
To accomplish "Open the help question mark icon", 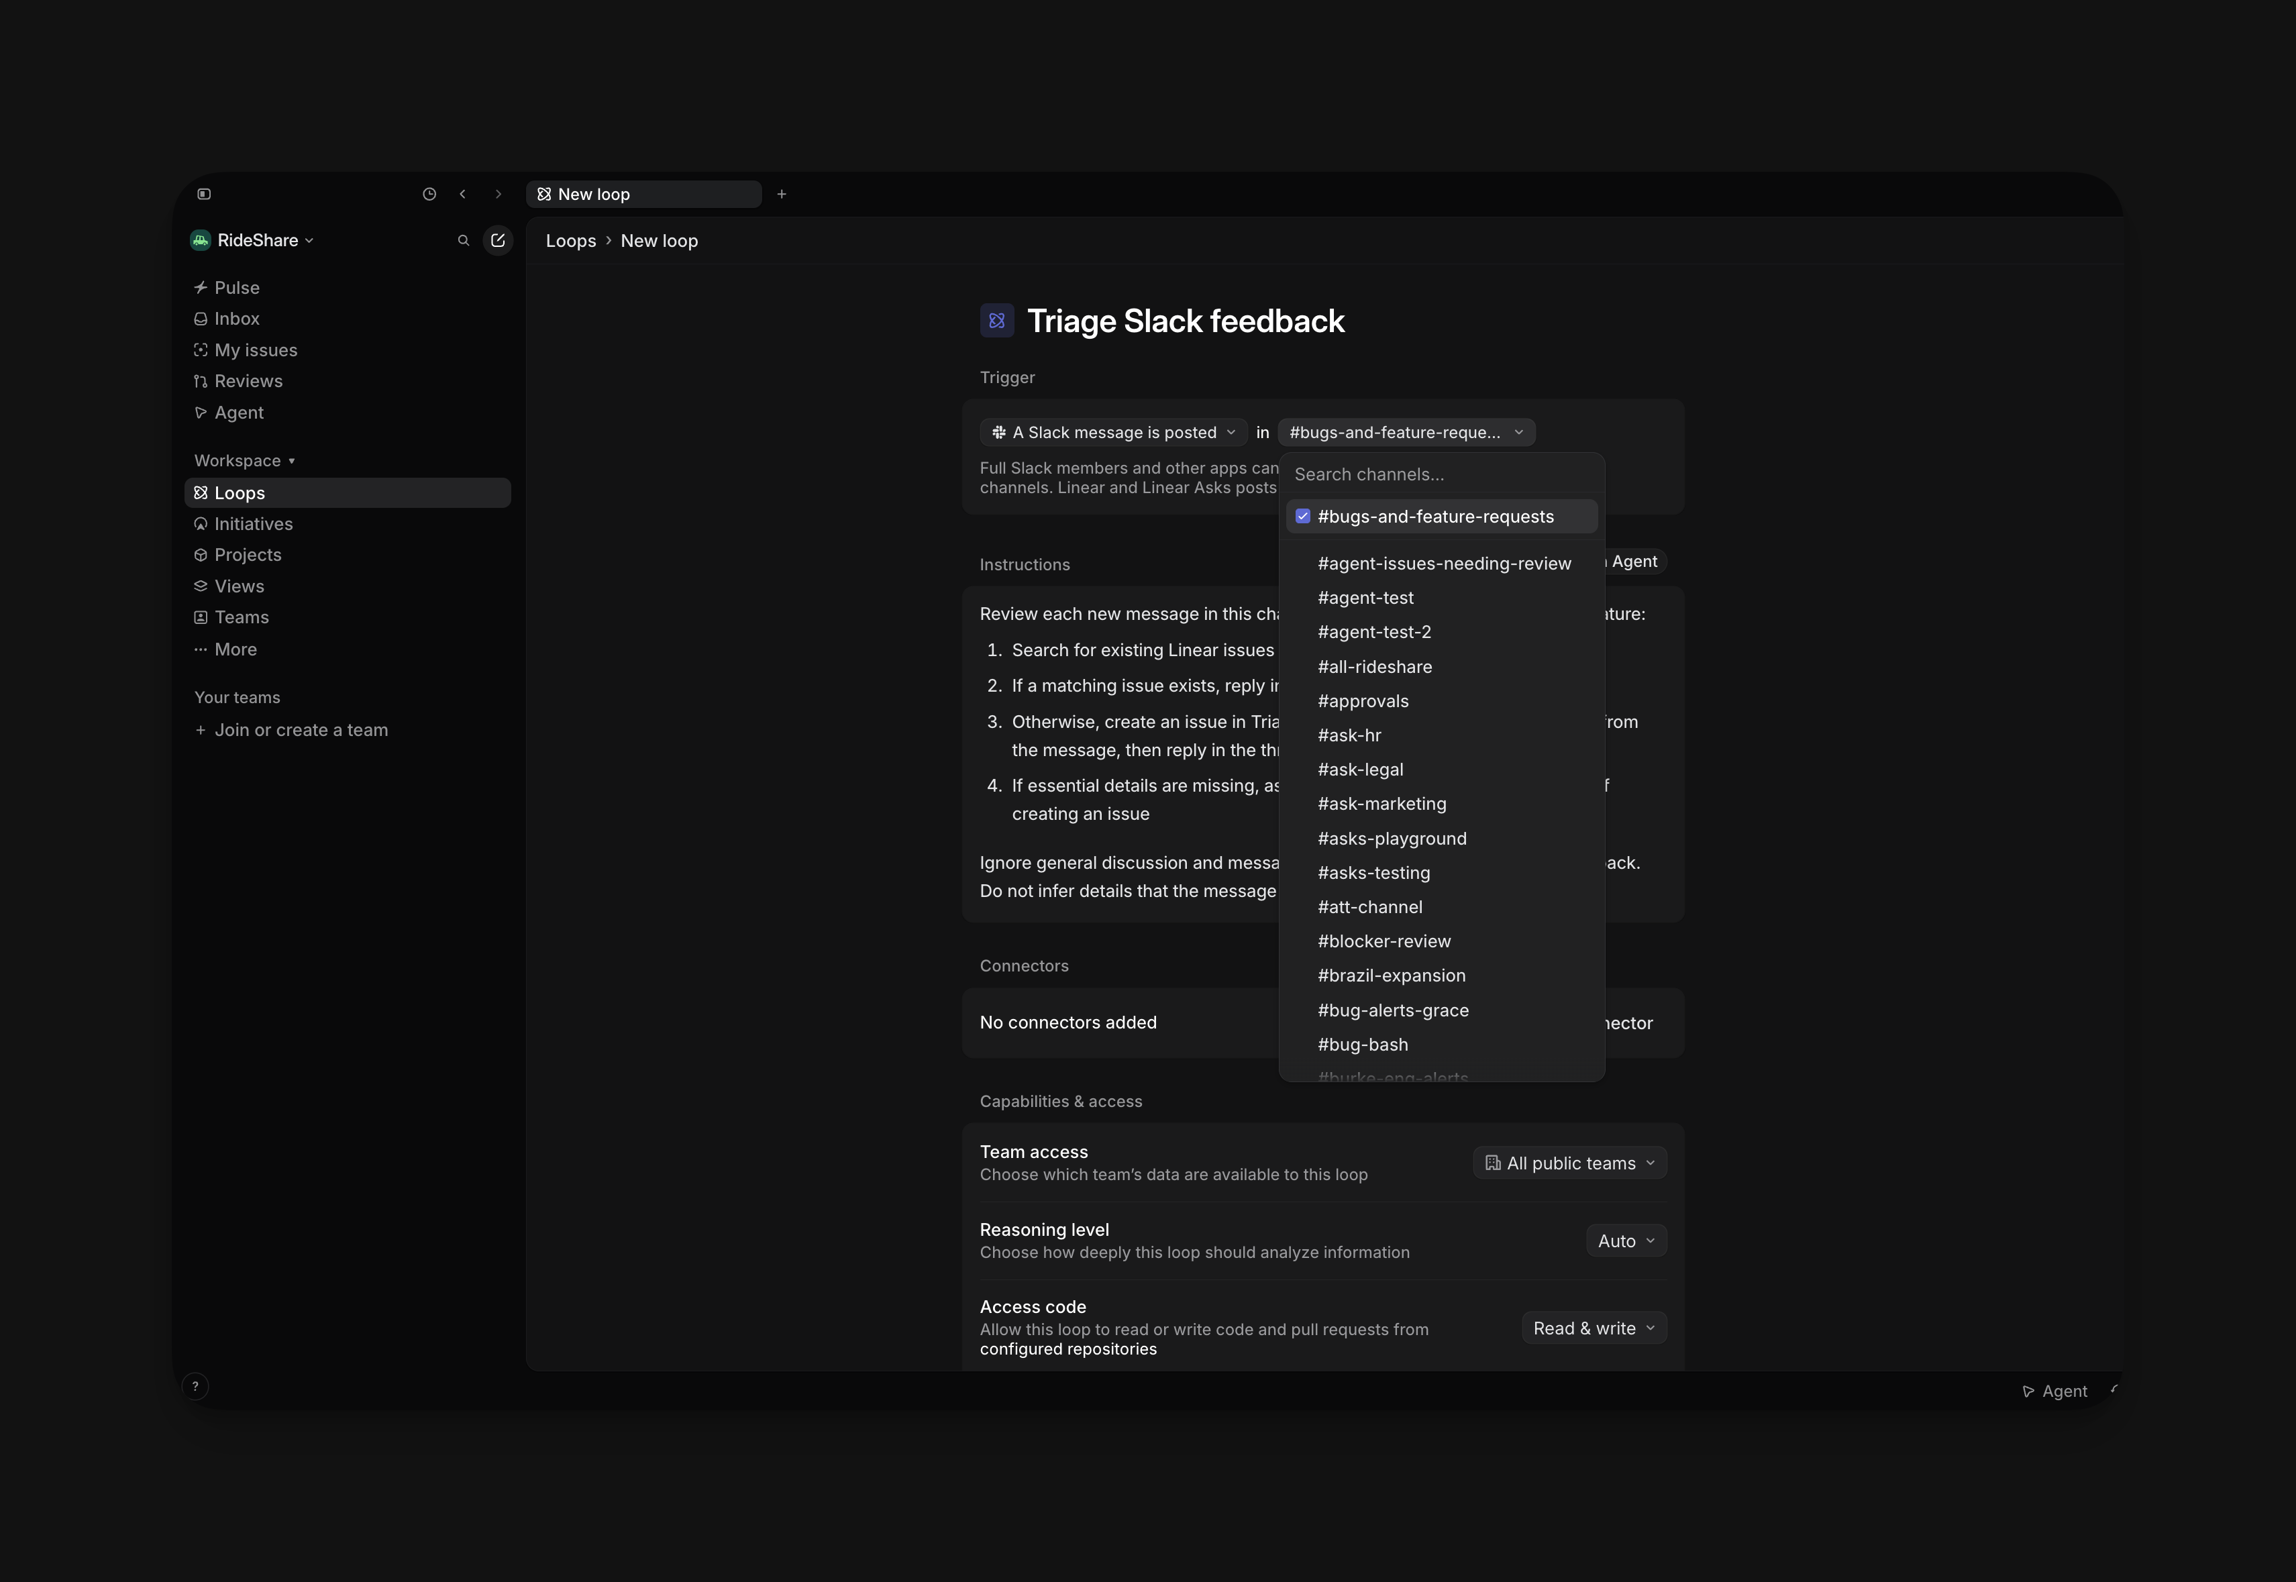I will click(195, 1387).
